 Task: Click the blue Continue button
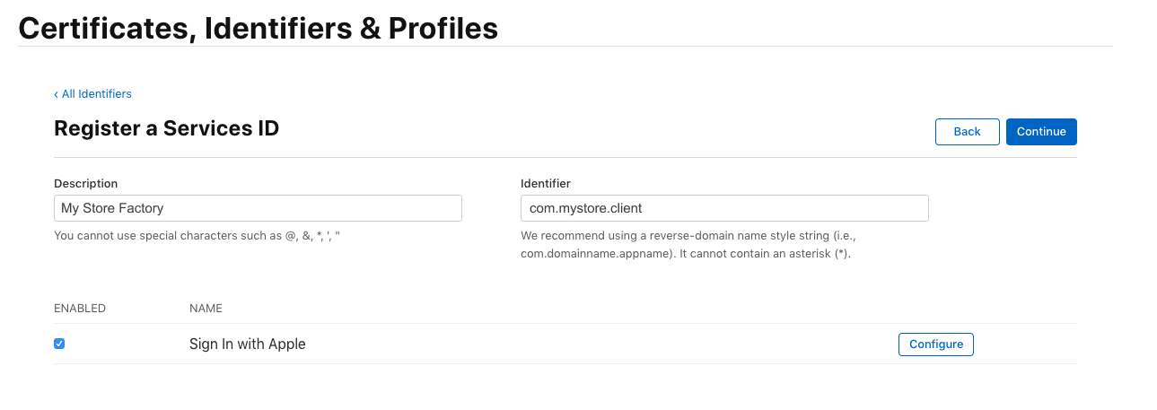click(x=1041, y=132)
